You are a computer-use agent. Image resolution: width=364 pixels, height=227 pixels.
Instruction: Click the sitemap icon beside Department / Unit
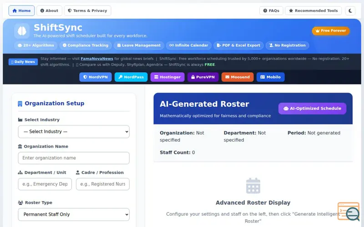coord(20,173)
